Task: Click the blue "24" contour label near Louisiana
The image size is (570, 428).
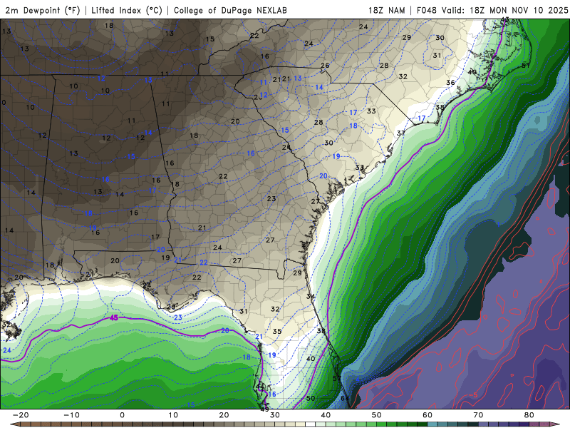Action: 7,350
